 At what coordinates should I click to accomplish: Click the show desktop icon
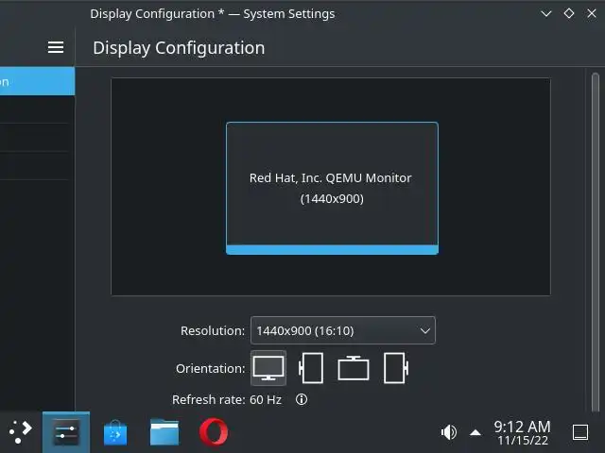click(x=579, y=432)
